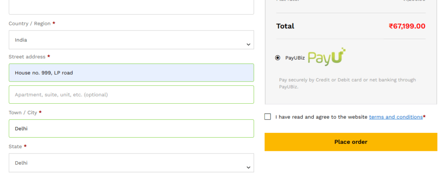Open the State dropdown showing Delhi
The image size is (448, 173).
pos(131,163)
